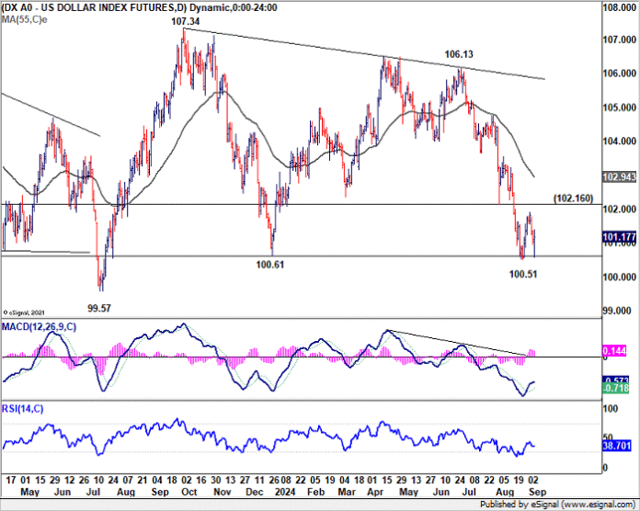Click the Oct month label on time axis
Image resolution: width=640 pixels, height=511 pixels.
point(189,492)
